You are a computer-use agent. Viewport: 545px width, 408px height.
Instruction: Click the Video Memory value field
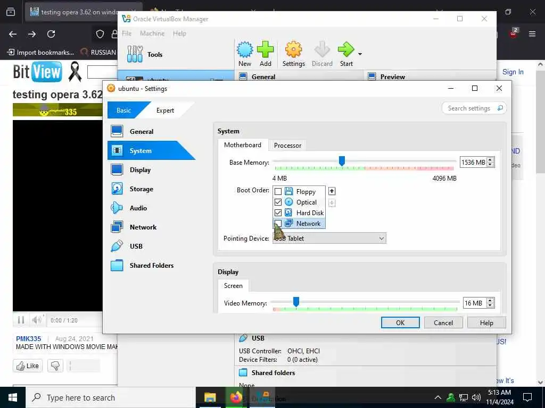tap(474, 303)
